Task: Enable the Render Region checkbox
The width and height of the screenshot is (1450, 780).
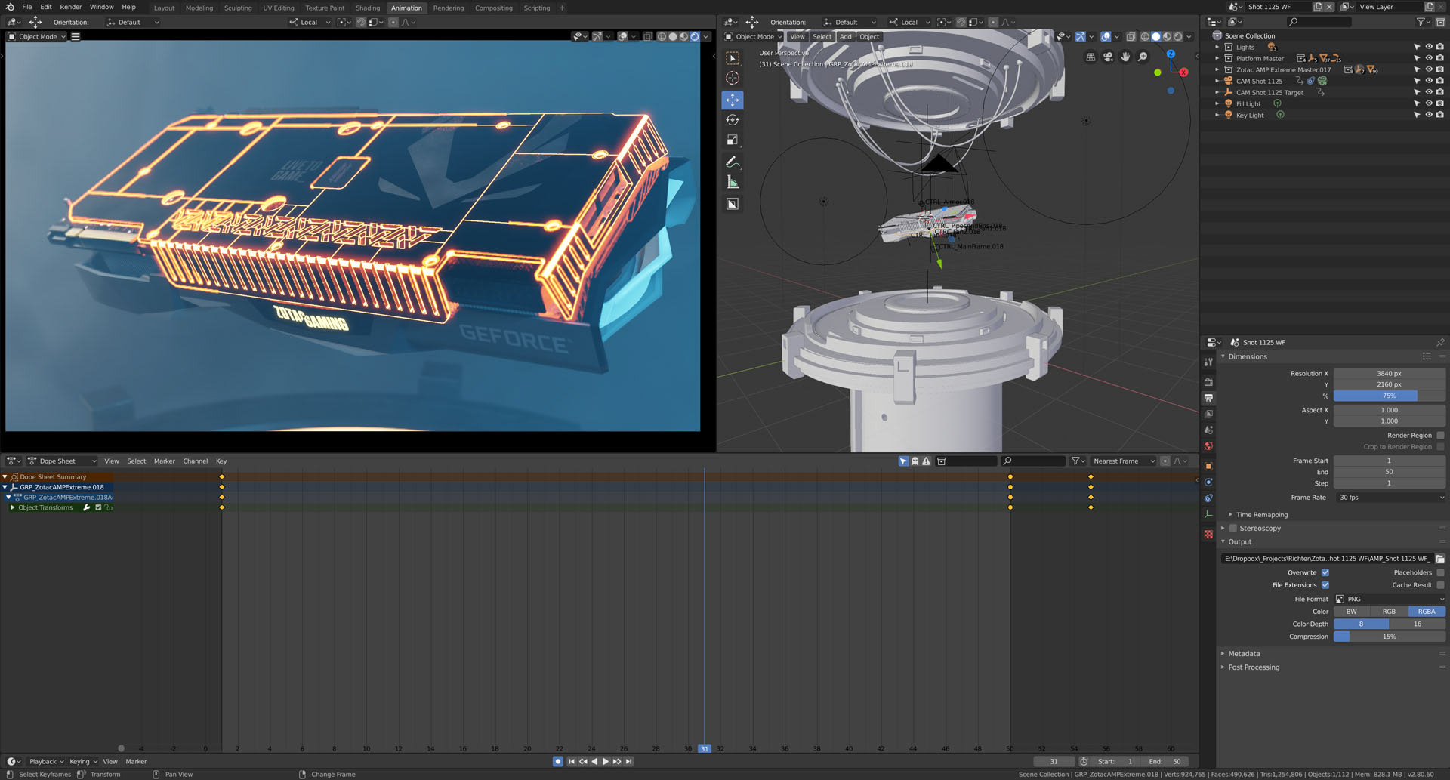Action: pyautogui.click(x=1440, y=436)
